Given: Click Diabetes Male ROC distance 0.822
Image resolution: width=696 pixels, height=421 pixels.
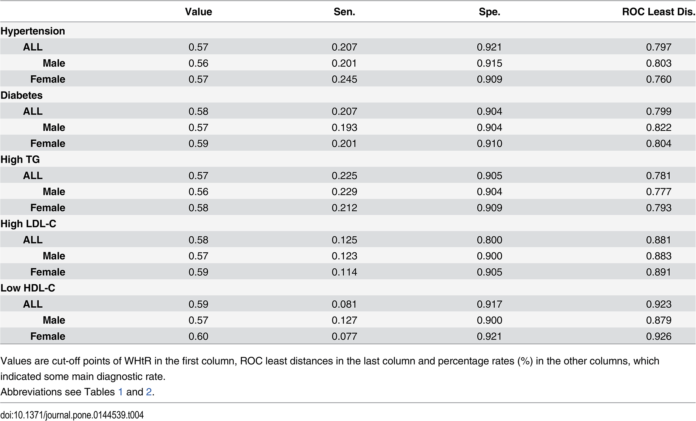Looking at the screenshot, I should coord(659,127).
